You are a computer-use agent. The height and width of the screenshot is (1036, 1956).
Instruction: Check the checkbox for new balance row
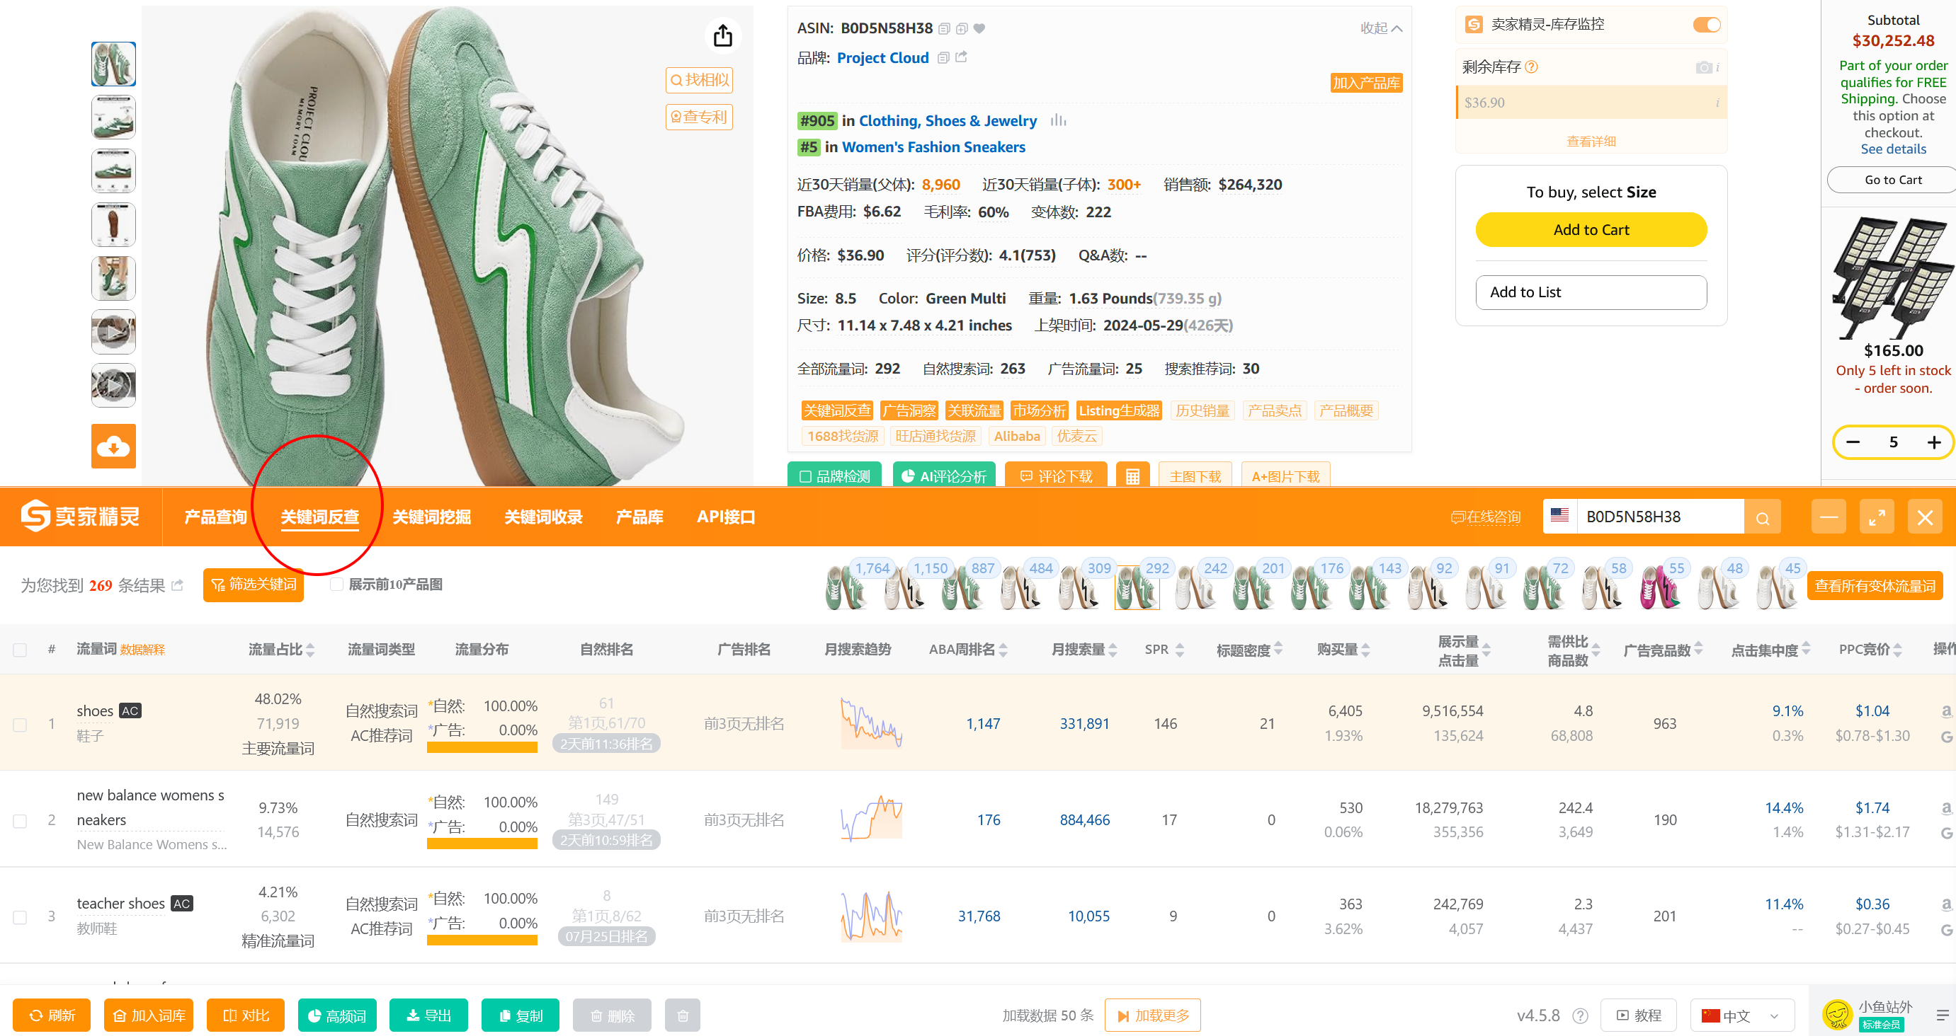[x=20, y=821]
